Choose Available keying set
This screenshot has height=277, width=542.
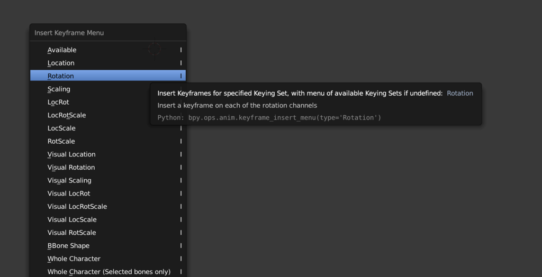pos(108,50)
